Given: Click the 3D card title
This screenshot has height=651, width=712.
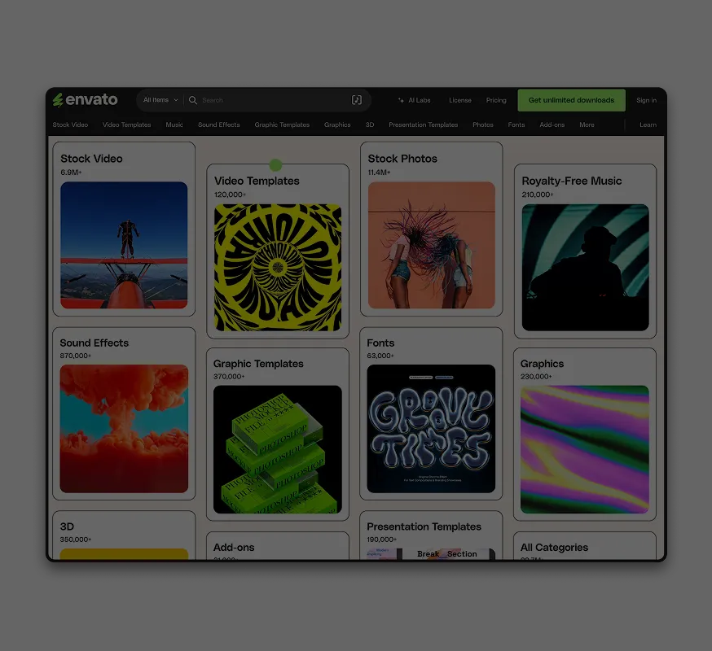Looking at the screenshot, I should 67,526.
